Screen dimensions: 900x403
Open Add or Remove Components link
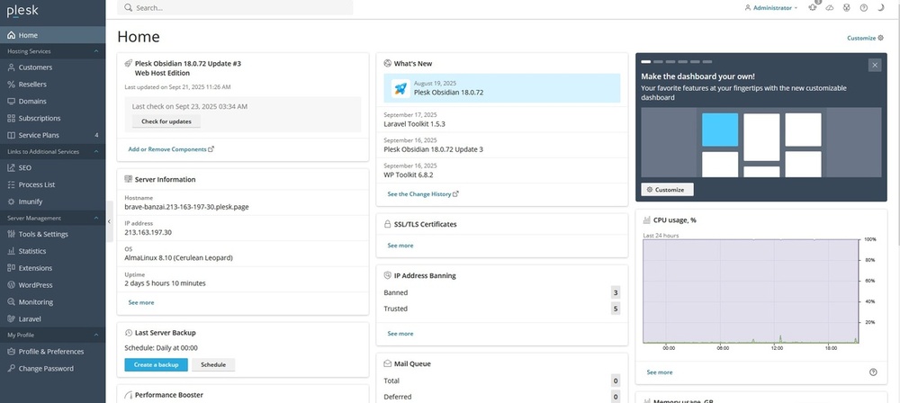171,149
